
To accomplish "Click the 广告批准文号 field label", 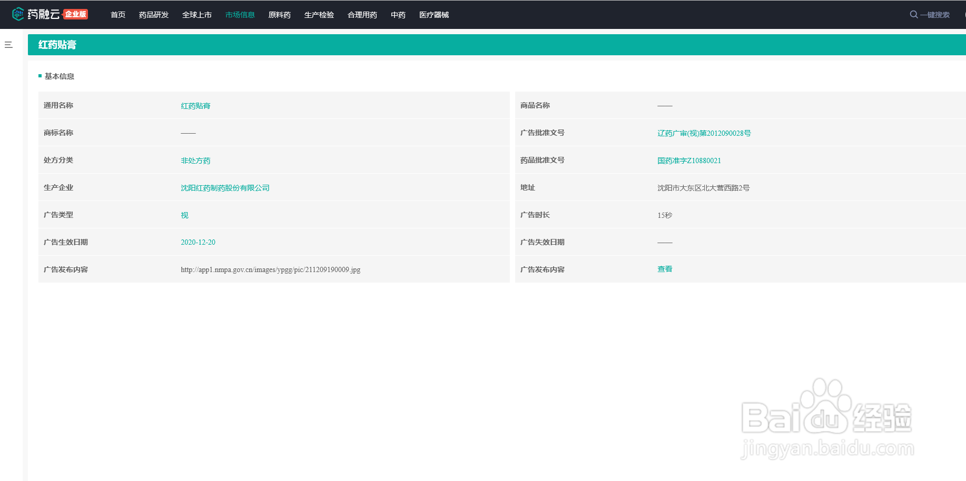I will pos(543,133).
